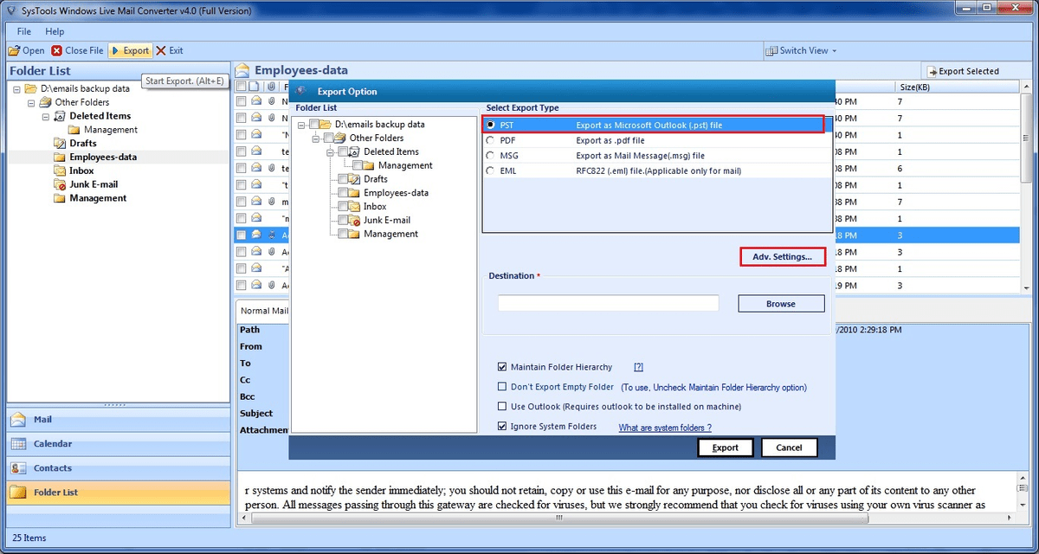
Task: Click inside the Destination input field
Action: [x=608, y=303]
